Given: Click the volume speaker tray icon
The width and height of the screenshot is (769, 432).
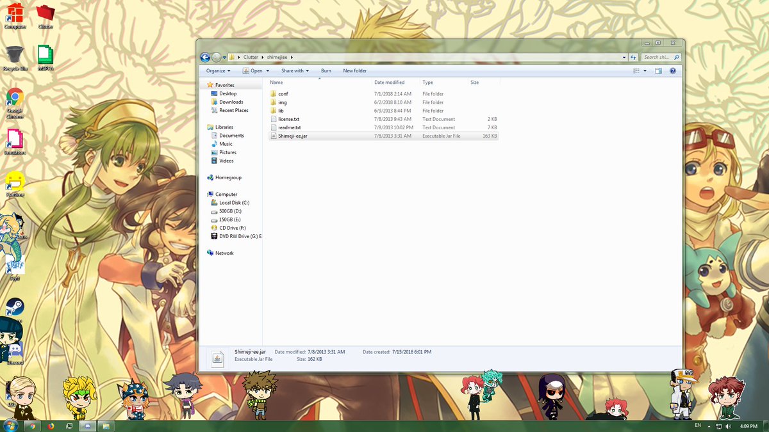Looking at the screenshot, I should click(729, 426).
